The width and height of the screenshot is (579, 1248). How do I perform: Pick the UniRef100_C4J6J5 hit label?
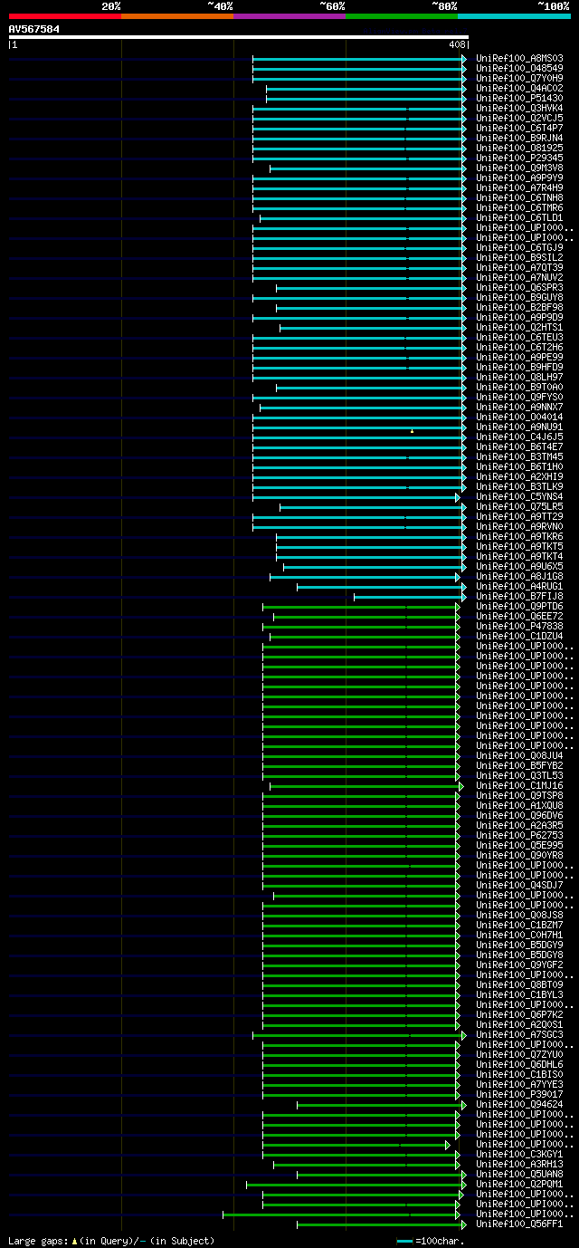[519, 437]
